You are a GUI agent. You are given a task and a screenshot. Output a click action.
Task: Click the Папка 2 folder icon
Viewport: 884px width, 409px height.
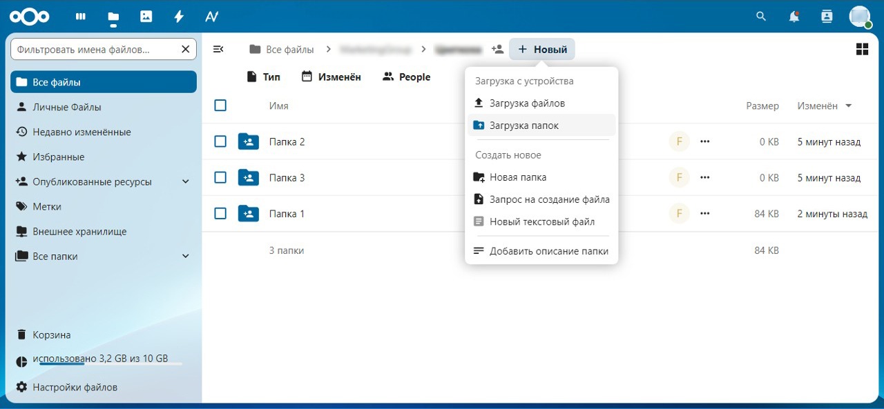click(x=248, y=141)
